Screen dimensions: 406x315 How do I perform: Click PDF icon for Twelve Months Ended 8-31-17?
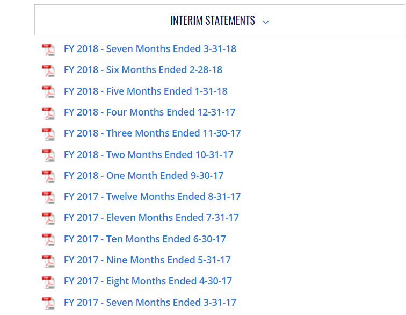pos(48,197)
